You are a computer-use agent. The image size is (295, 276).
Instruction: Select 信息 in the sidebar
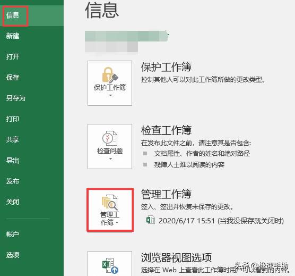13,15
